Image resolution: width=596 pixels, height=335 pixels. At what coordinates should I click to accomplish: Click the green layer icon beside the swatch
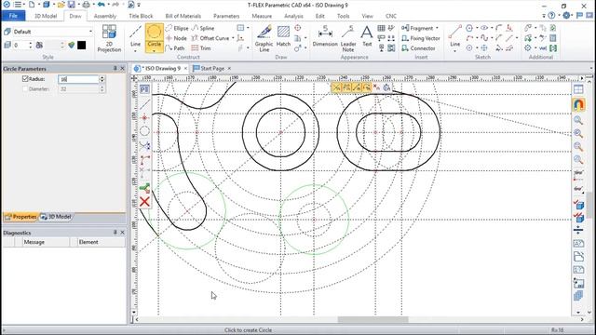coord(71,46)
